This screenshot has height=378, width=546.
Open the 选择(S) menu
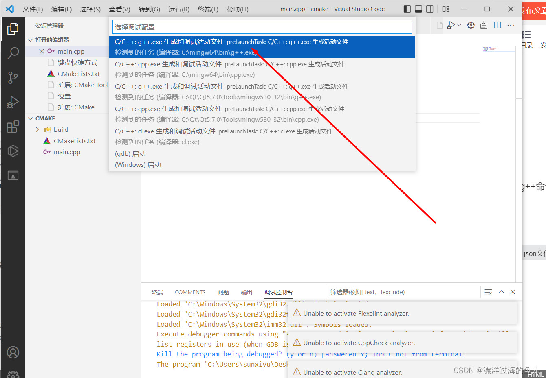(90, 9)
